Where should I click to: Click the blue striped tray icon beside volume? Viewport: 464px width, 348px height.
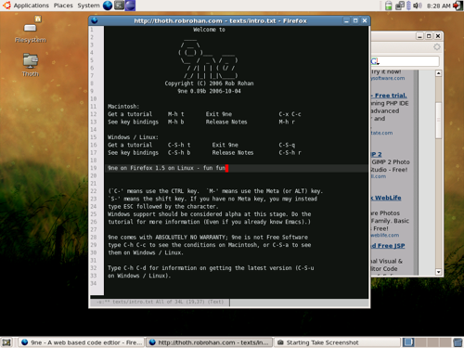pos(408,6)
